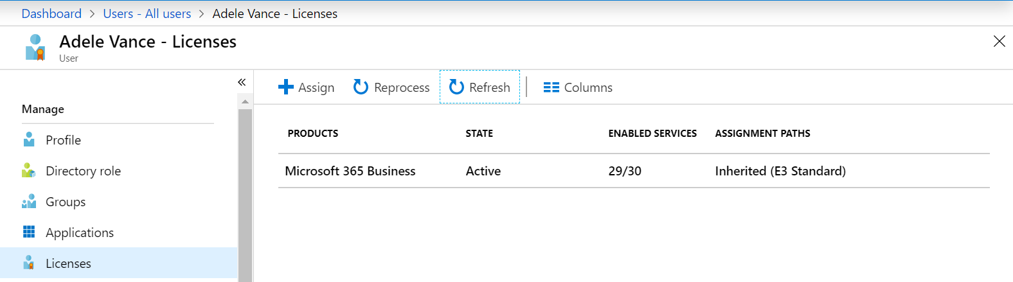Click the Licenses icon in sidebar
This screenshot has height=282, width=1013.
[29, 263]
